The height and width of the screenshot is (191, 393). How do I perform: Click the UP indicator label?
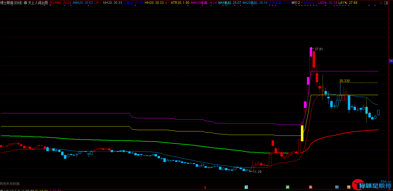98,2
